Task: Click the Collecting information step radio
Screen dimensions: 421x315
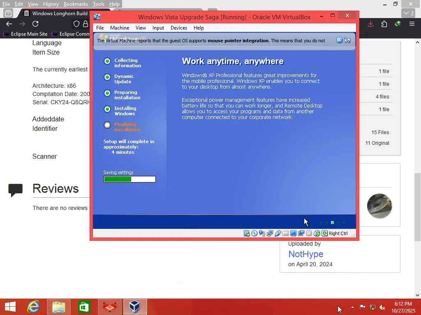Action: coord(107,62)
